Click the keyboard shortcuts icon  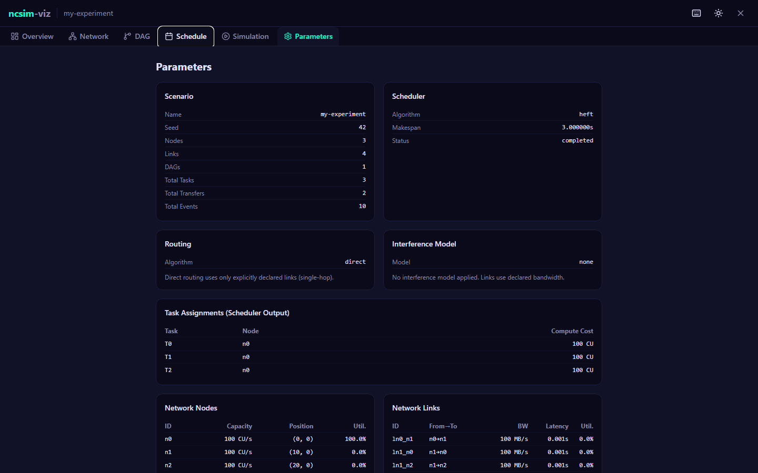click(x=696, y=13)
